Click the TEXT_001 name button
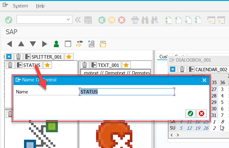The height and width of the screenshot is (148, 229). [x=106, y=65]
